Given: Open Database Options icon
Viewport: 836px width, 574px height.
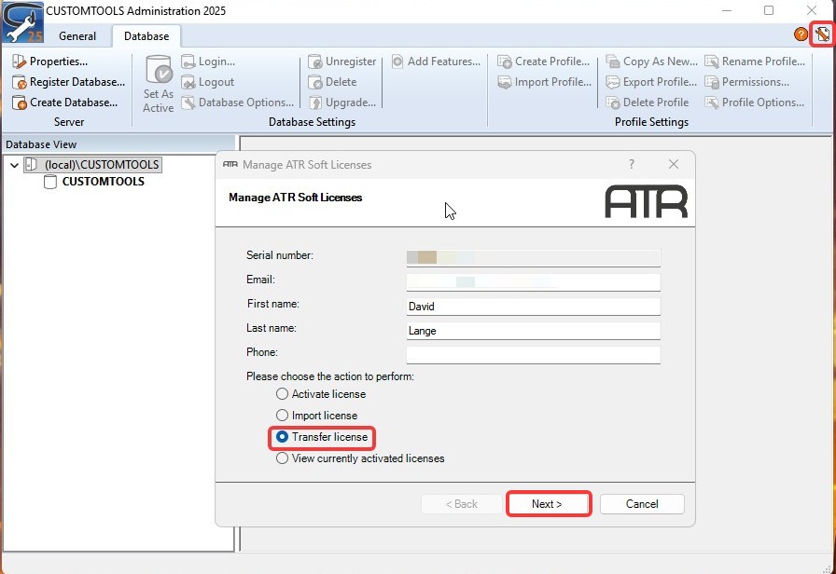Looking at the screenshot, I should tap(188, 102).
